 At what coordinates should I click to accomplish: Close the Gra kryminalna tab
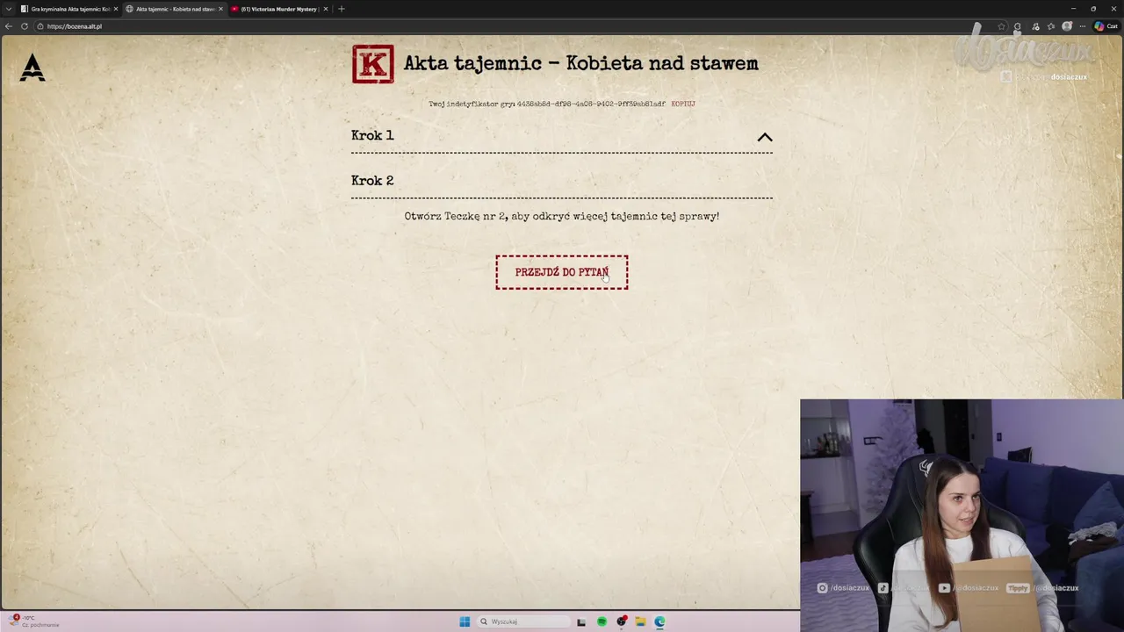pos(115,9)
